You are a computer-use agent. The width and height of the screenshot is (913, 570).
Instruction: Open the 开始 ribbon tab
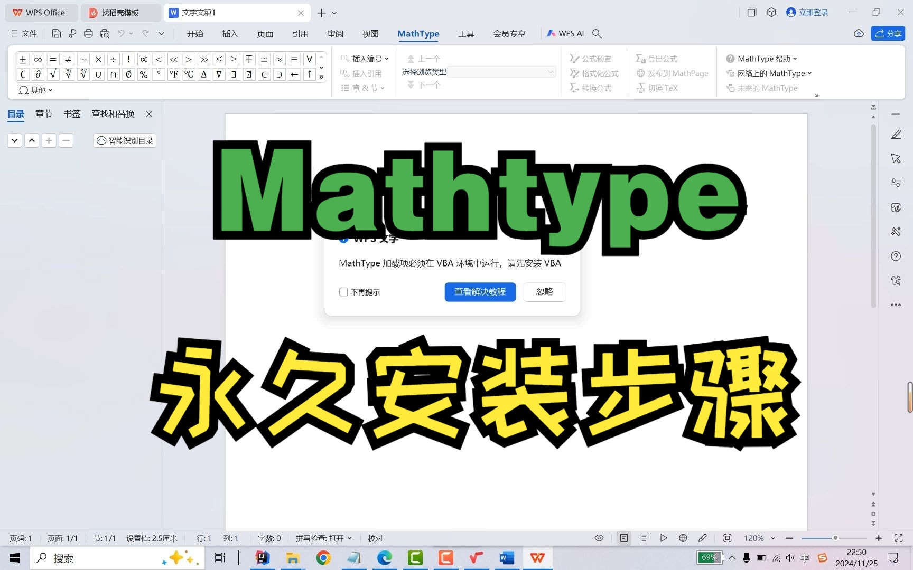click(195, 34)
